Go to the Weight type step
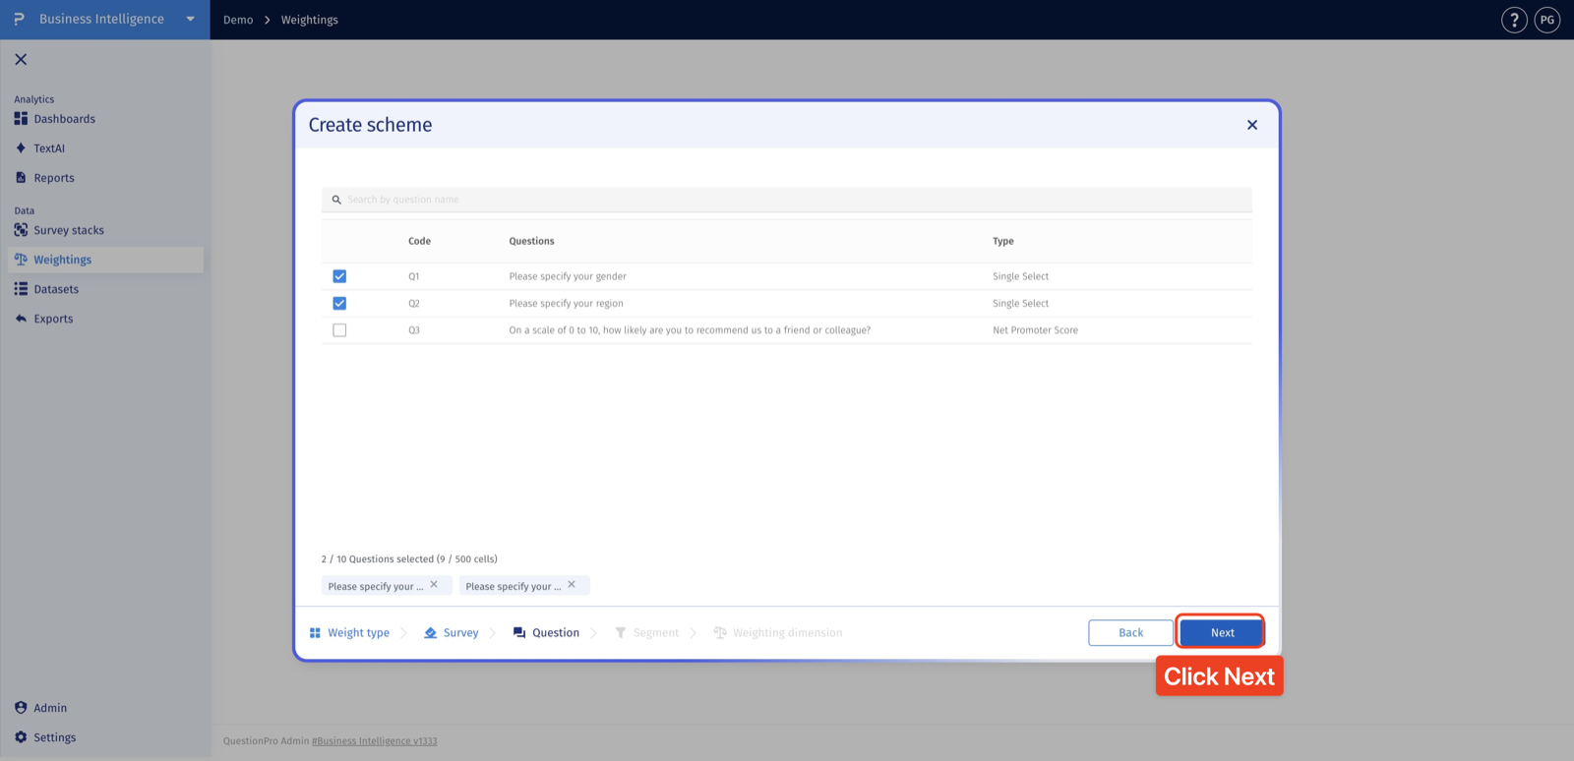1574x761 pixels. coord(349,633)
